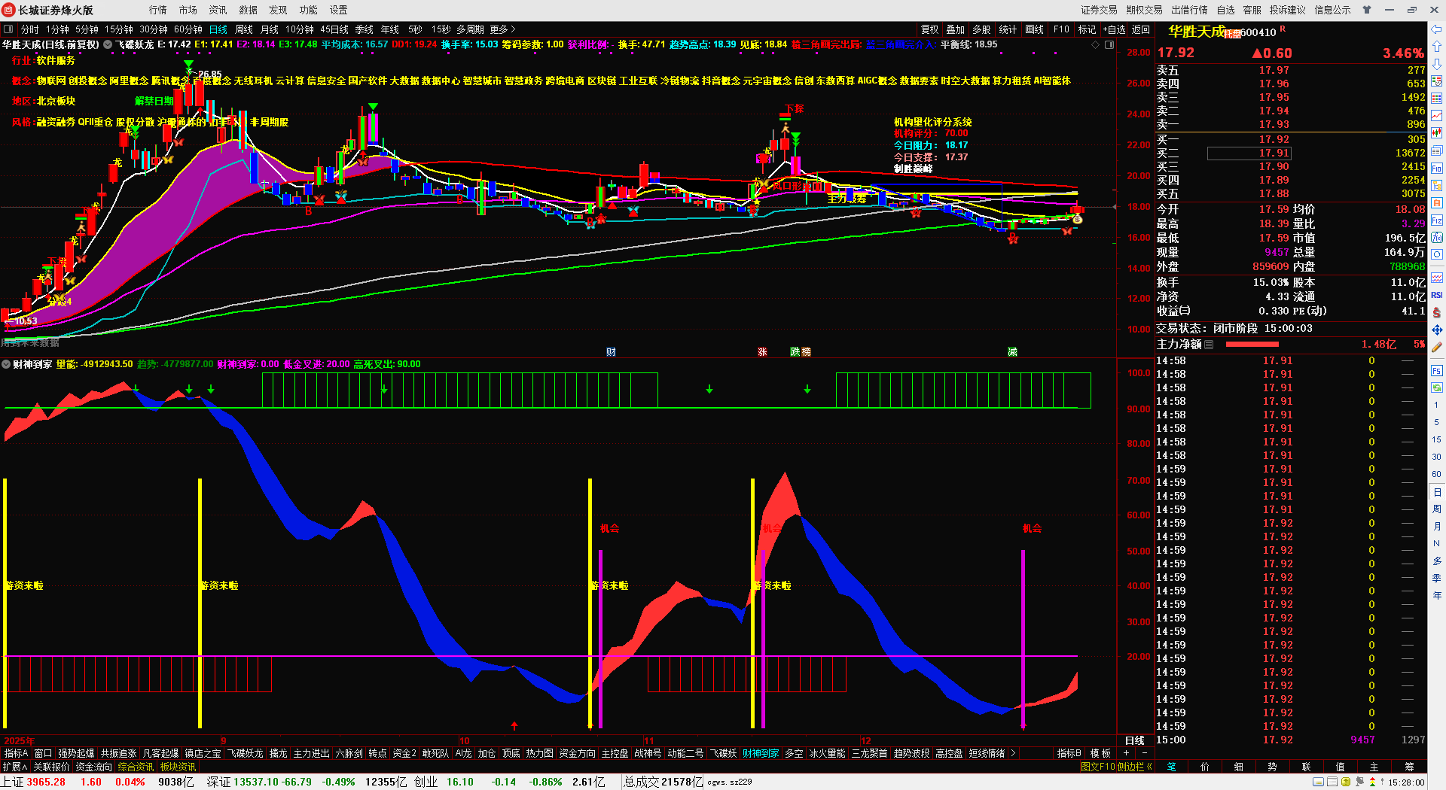This screenshot has width=1446, height=790.
Task: Click the T-shirt skin icon in title bar
Action: (1367, 10)
